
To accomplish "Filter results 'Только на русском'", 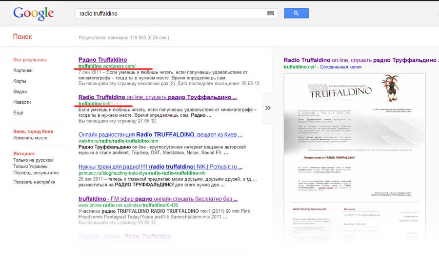I will (x=33, y=160).
